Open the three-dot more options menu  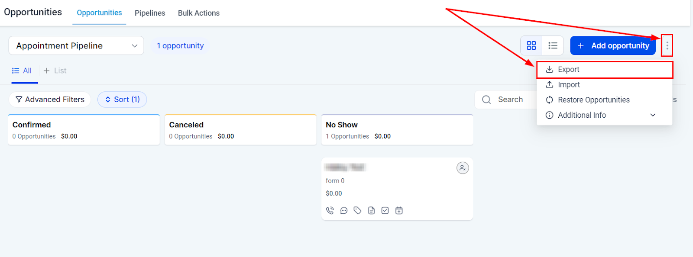(x=667, y=45)
